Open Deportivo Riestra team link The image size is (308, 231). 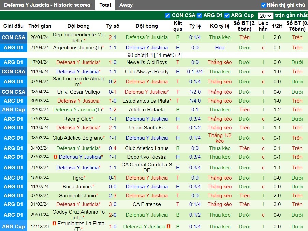pos(147,157)
